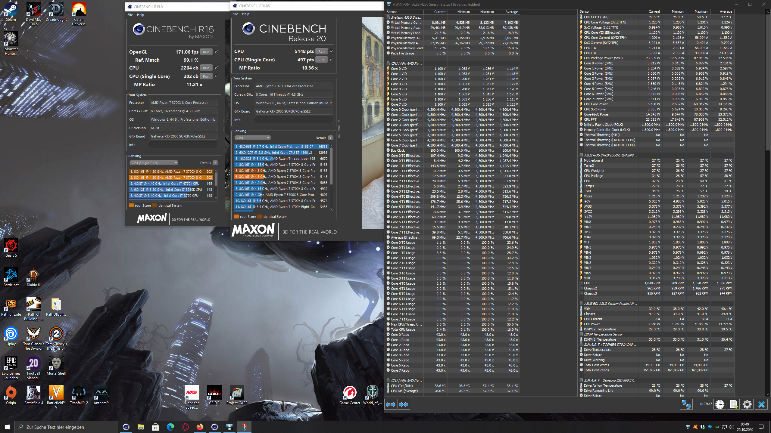The width and height of the screenshot is (771, 433).
Task: Click Run for the CPU benchmark in R15
Action: click(x=206, y=68)
